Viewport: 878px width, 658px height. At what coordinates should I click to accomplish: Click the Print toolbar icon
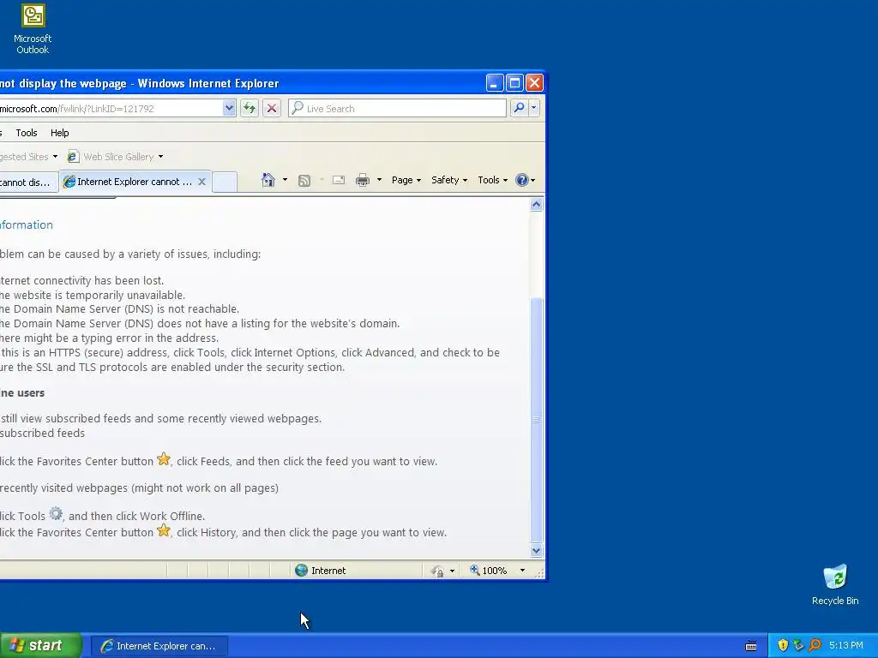coord(363,180)
